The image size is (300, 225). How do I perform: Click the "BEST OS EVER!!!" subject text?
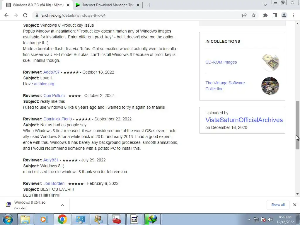tap(57, 189)
